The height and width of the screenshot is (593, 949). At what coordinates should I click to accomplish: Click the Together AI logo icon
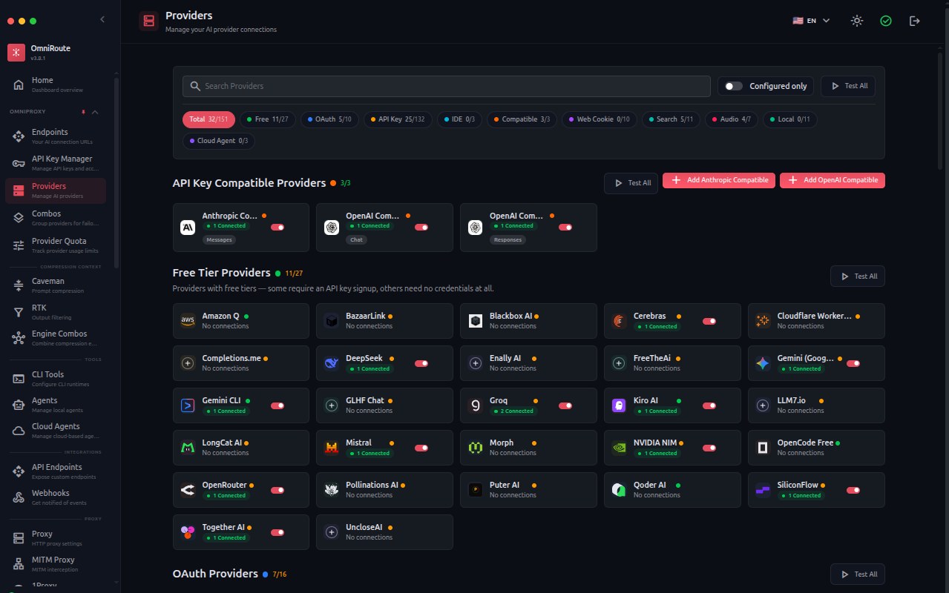[x=188, y=532]
